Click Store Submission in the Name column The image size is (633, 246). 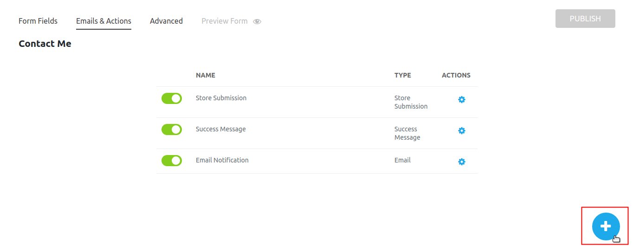(221, 98)
